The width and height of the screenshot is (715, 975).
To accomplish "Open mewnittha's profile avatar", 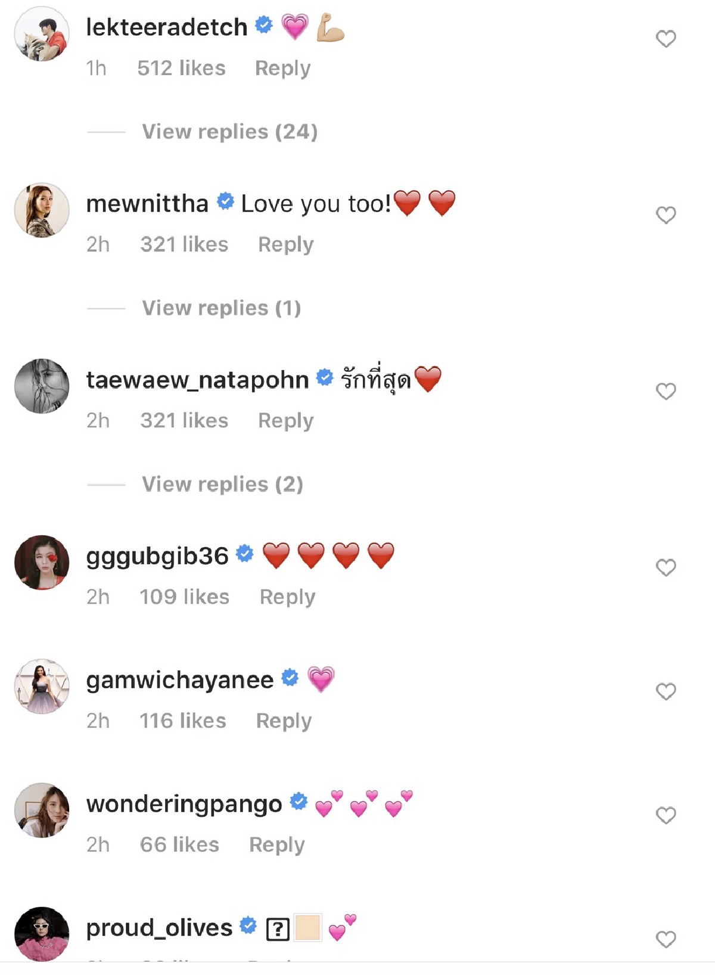I will (x=42, y=210).
